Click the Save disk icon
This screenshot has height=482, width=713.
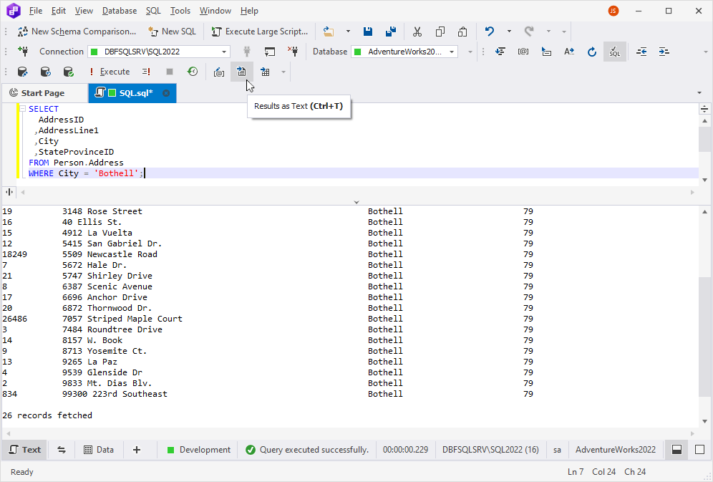[x=368, y=32]
